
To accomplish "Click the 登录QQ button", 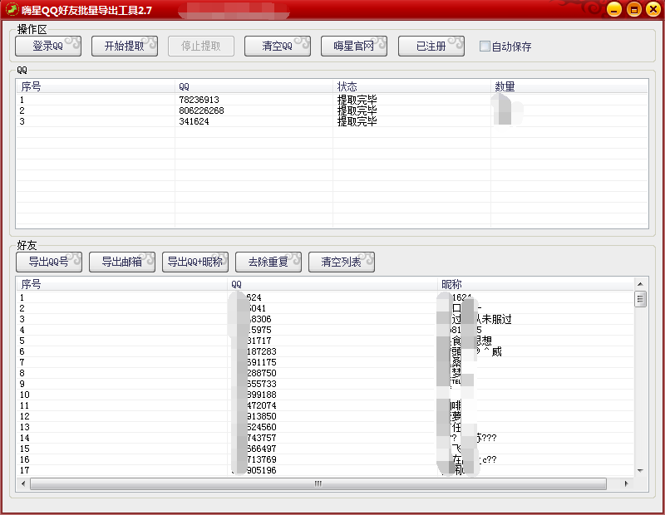I will coord(48,46).
